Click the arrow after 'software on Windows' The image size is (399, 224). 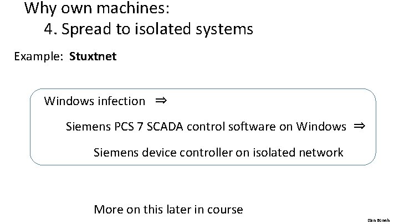tap(359, 126)
